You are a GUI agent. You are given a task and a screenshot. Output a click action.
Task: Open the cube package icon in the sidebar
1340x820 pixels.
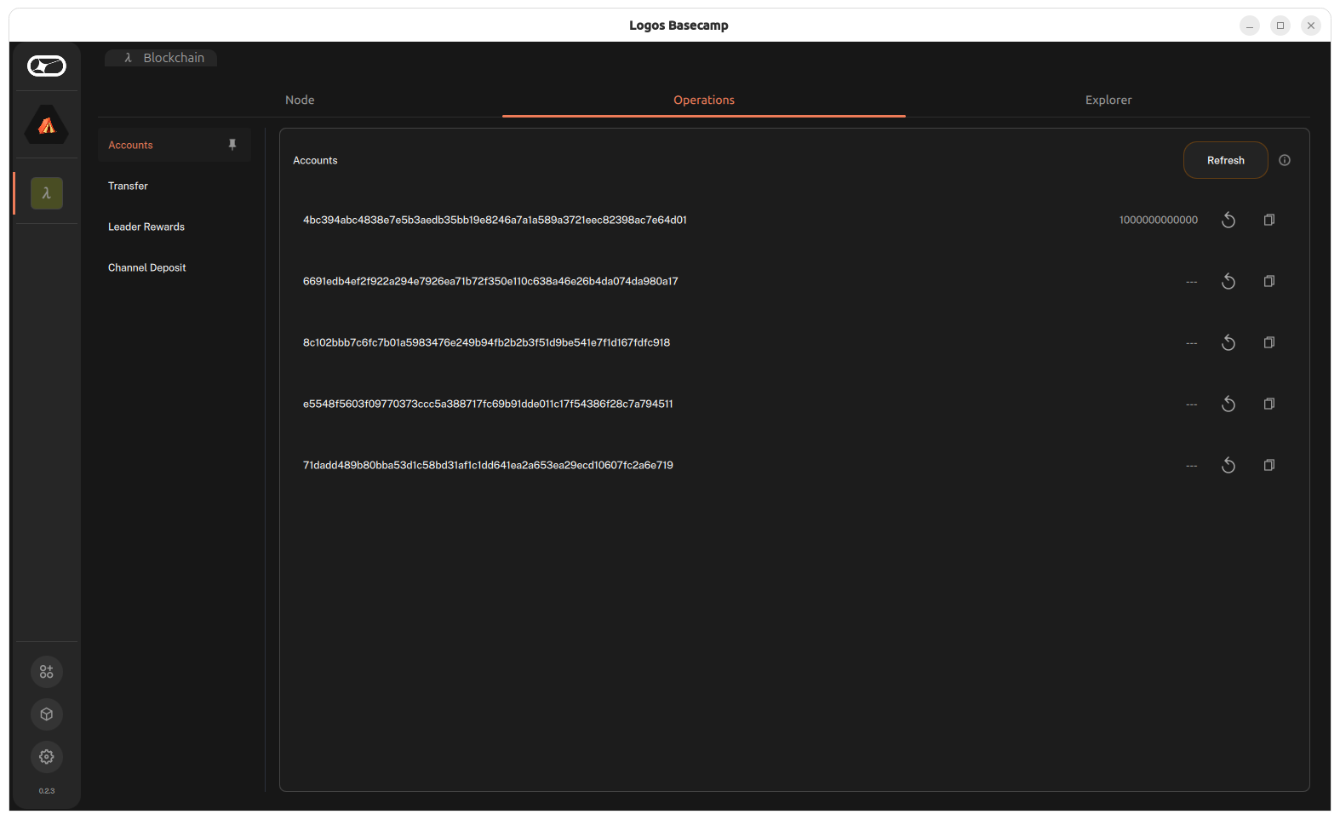point(47,714)
